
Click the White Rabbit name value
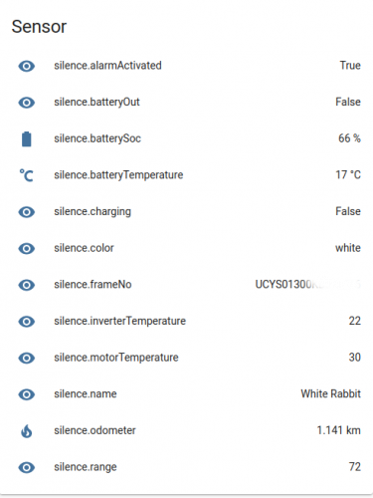point(330,393)
